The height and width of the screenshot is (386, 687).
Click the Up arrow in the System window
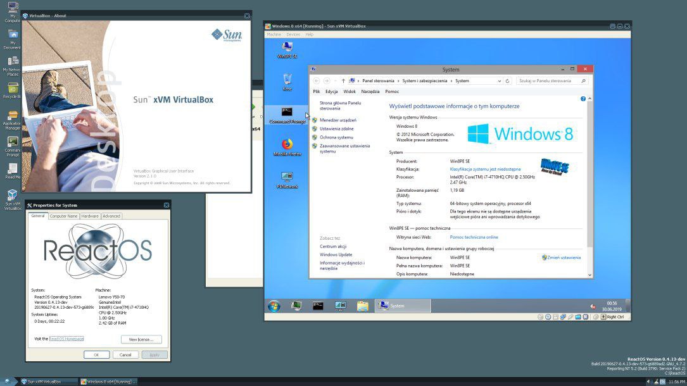click(x=343, y=81)
